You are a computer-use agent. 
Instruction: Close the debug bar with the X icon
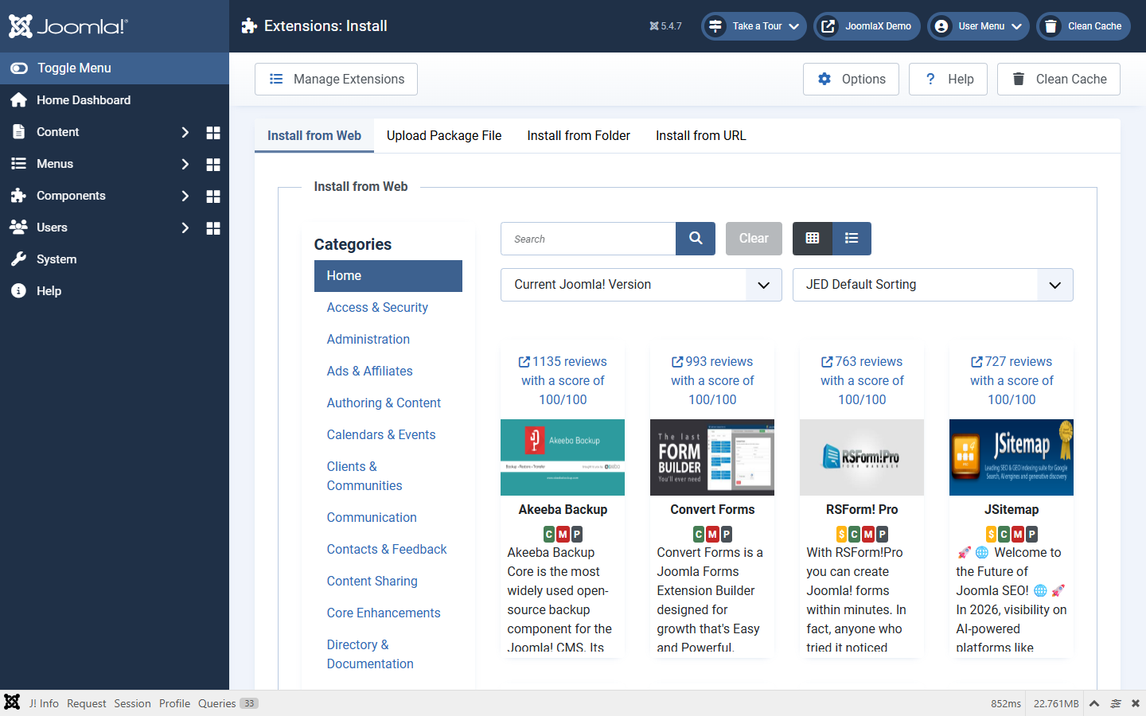(1136, 703)
